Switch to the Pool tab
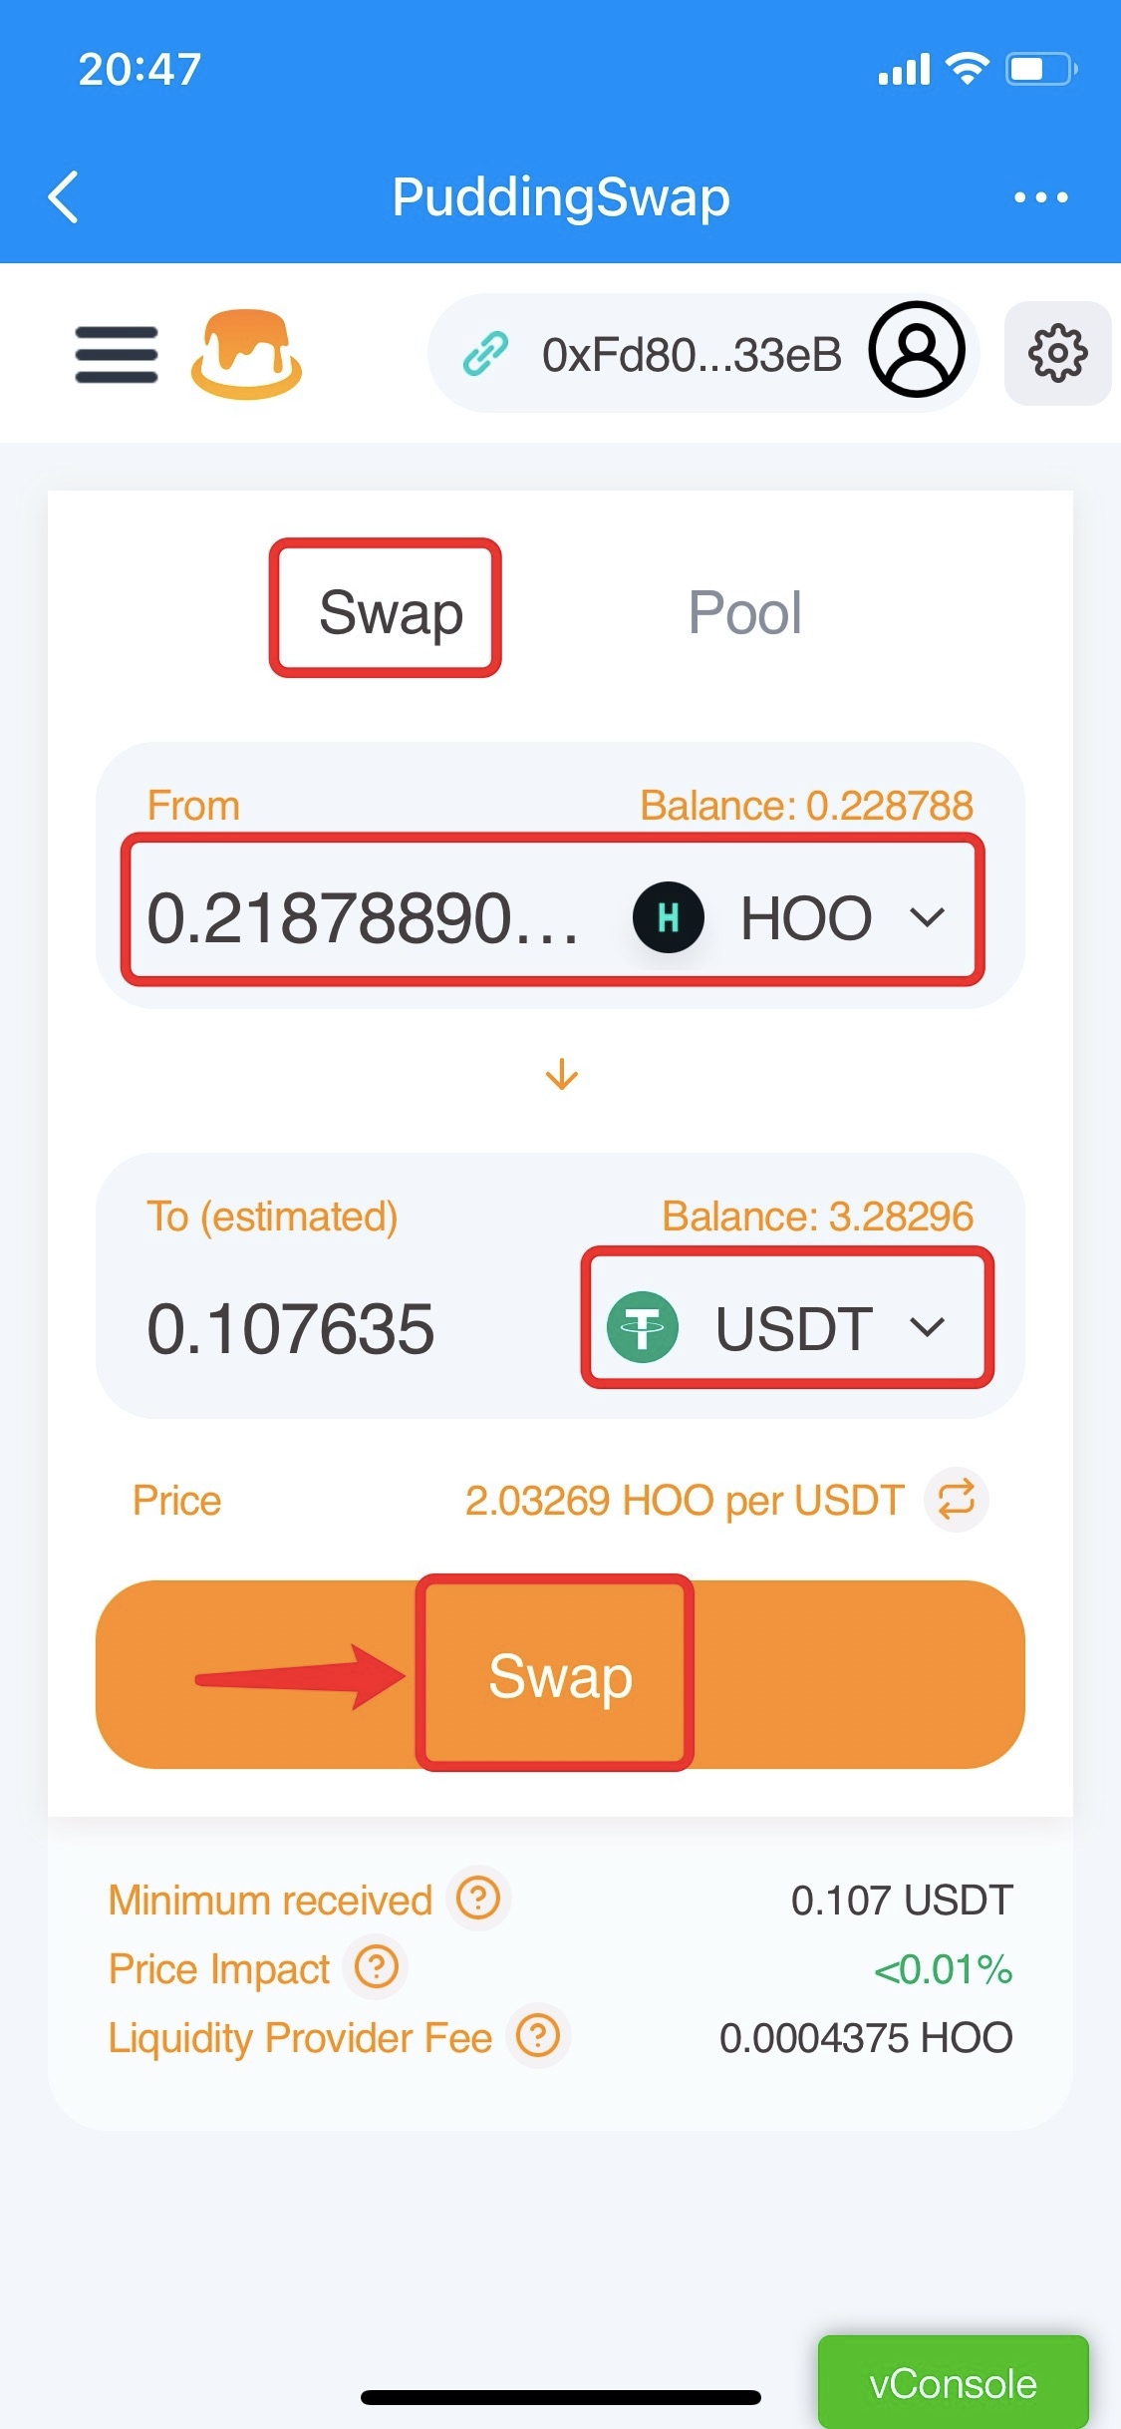 pos(744,612)
